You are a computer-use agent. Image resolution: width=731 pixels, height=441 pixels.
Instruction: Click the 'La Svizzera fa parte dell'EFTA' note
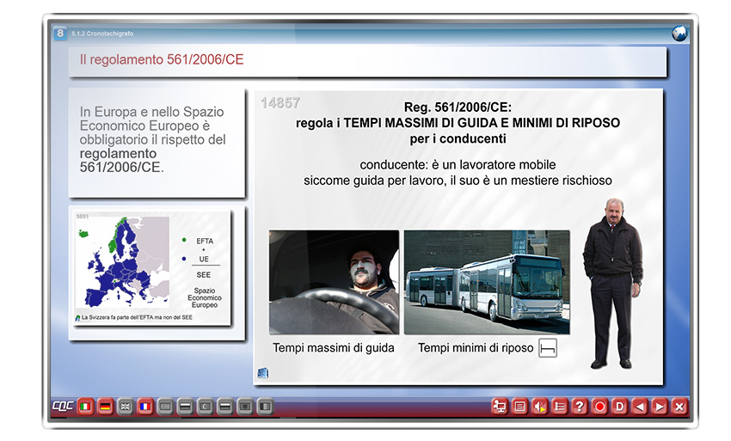137,317
